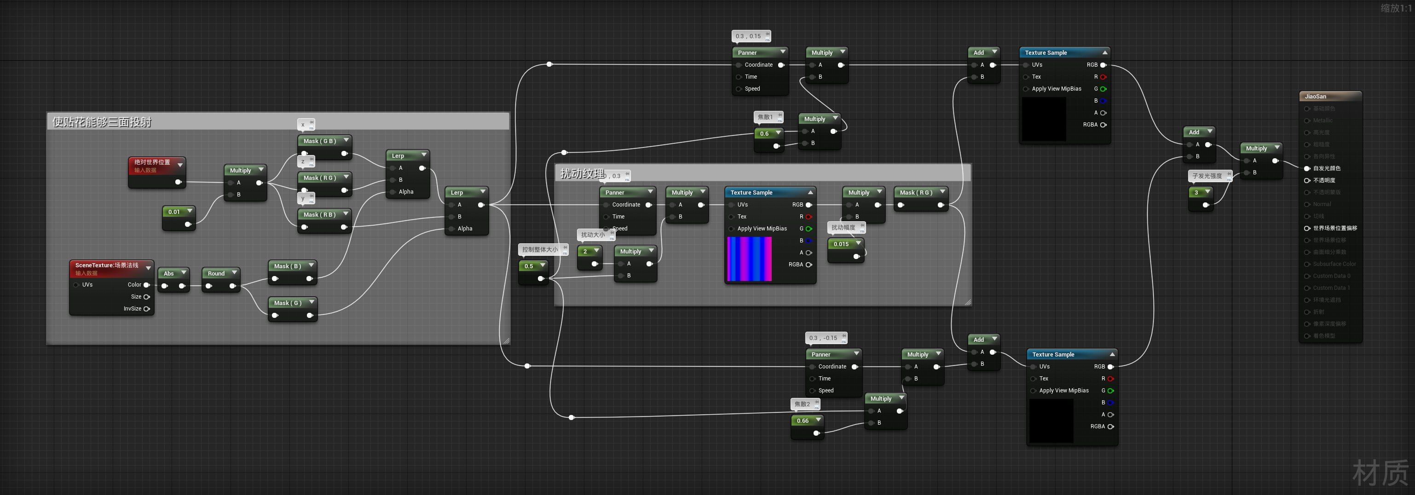Click the input pin of the Abs node
1415x495 pixels.
pyautogui.click(x=165, y=286)
